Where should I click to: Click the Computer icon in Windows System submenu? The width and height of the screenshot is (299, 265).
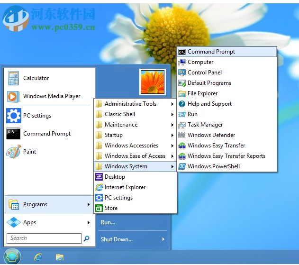click(182, 62)
